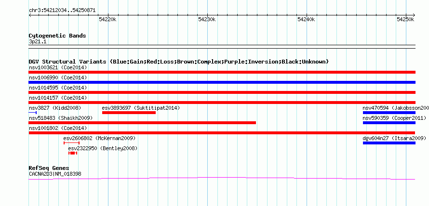Click the nsv518483 (Shaikh2009) red bar
The width and height of the screenshot is (429, 206).
pyautogui.click(x=142, y=123)
